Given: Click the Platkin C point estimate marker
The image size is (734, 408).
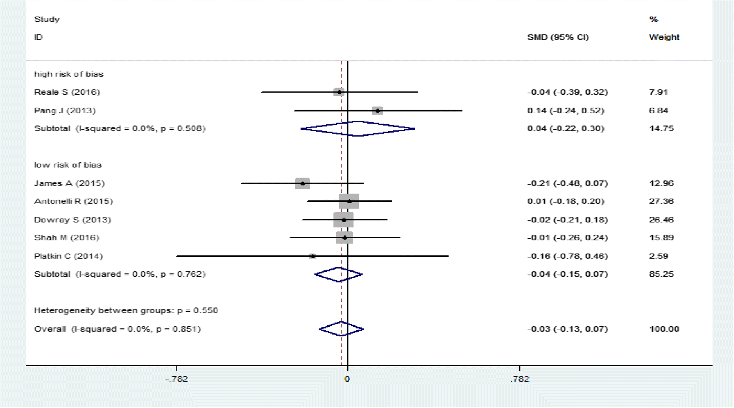Looking at the screenshot, I should pyautogui.click(x=313, y=256).
